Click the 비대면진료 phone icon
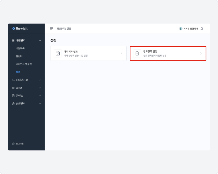218x174 pixels. [13, 80]
